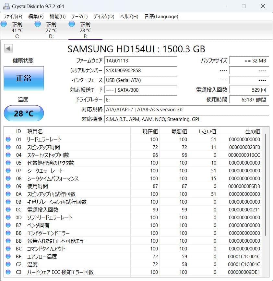The image size is (273, 281).
Task: Click status dot for ID 04 start/stop count
Action: coord(8,155)
